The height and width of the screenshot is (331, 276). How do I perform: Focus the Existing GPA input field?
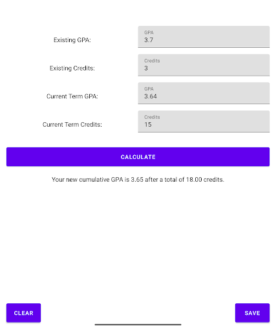point(204,37)
